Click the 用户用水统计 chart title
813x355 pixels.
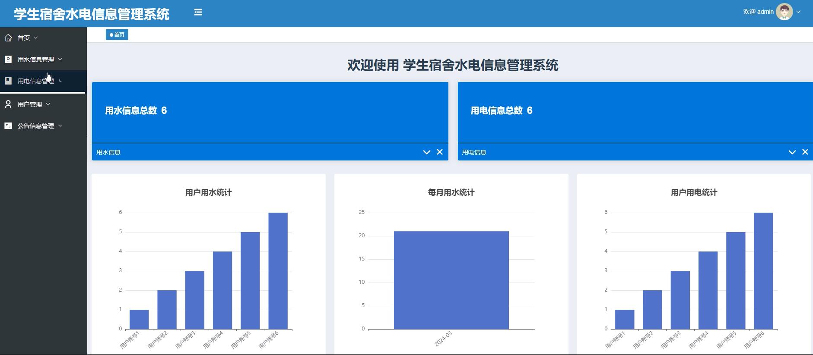(209, 192)
